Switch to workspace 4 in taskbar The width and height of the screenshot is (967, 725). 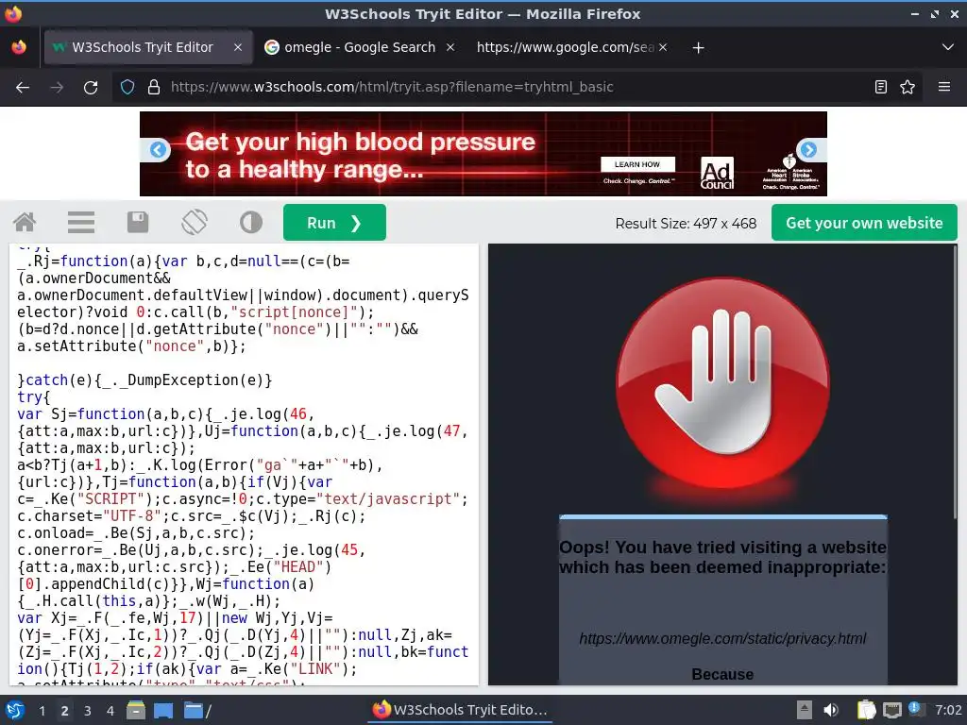point(110,711)
